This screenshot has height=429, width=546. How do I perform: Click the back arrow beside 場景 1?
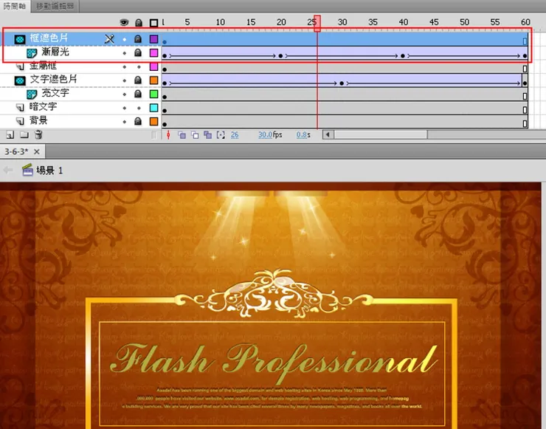coord(8,170)
